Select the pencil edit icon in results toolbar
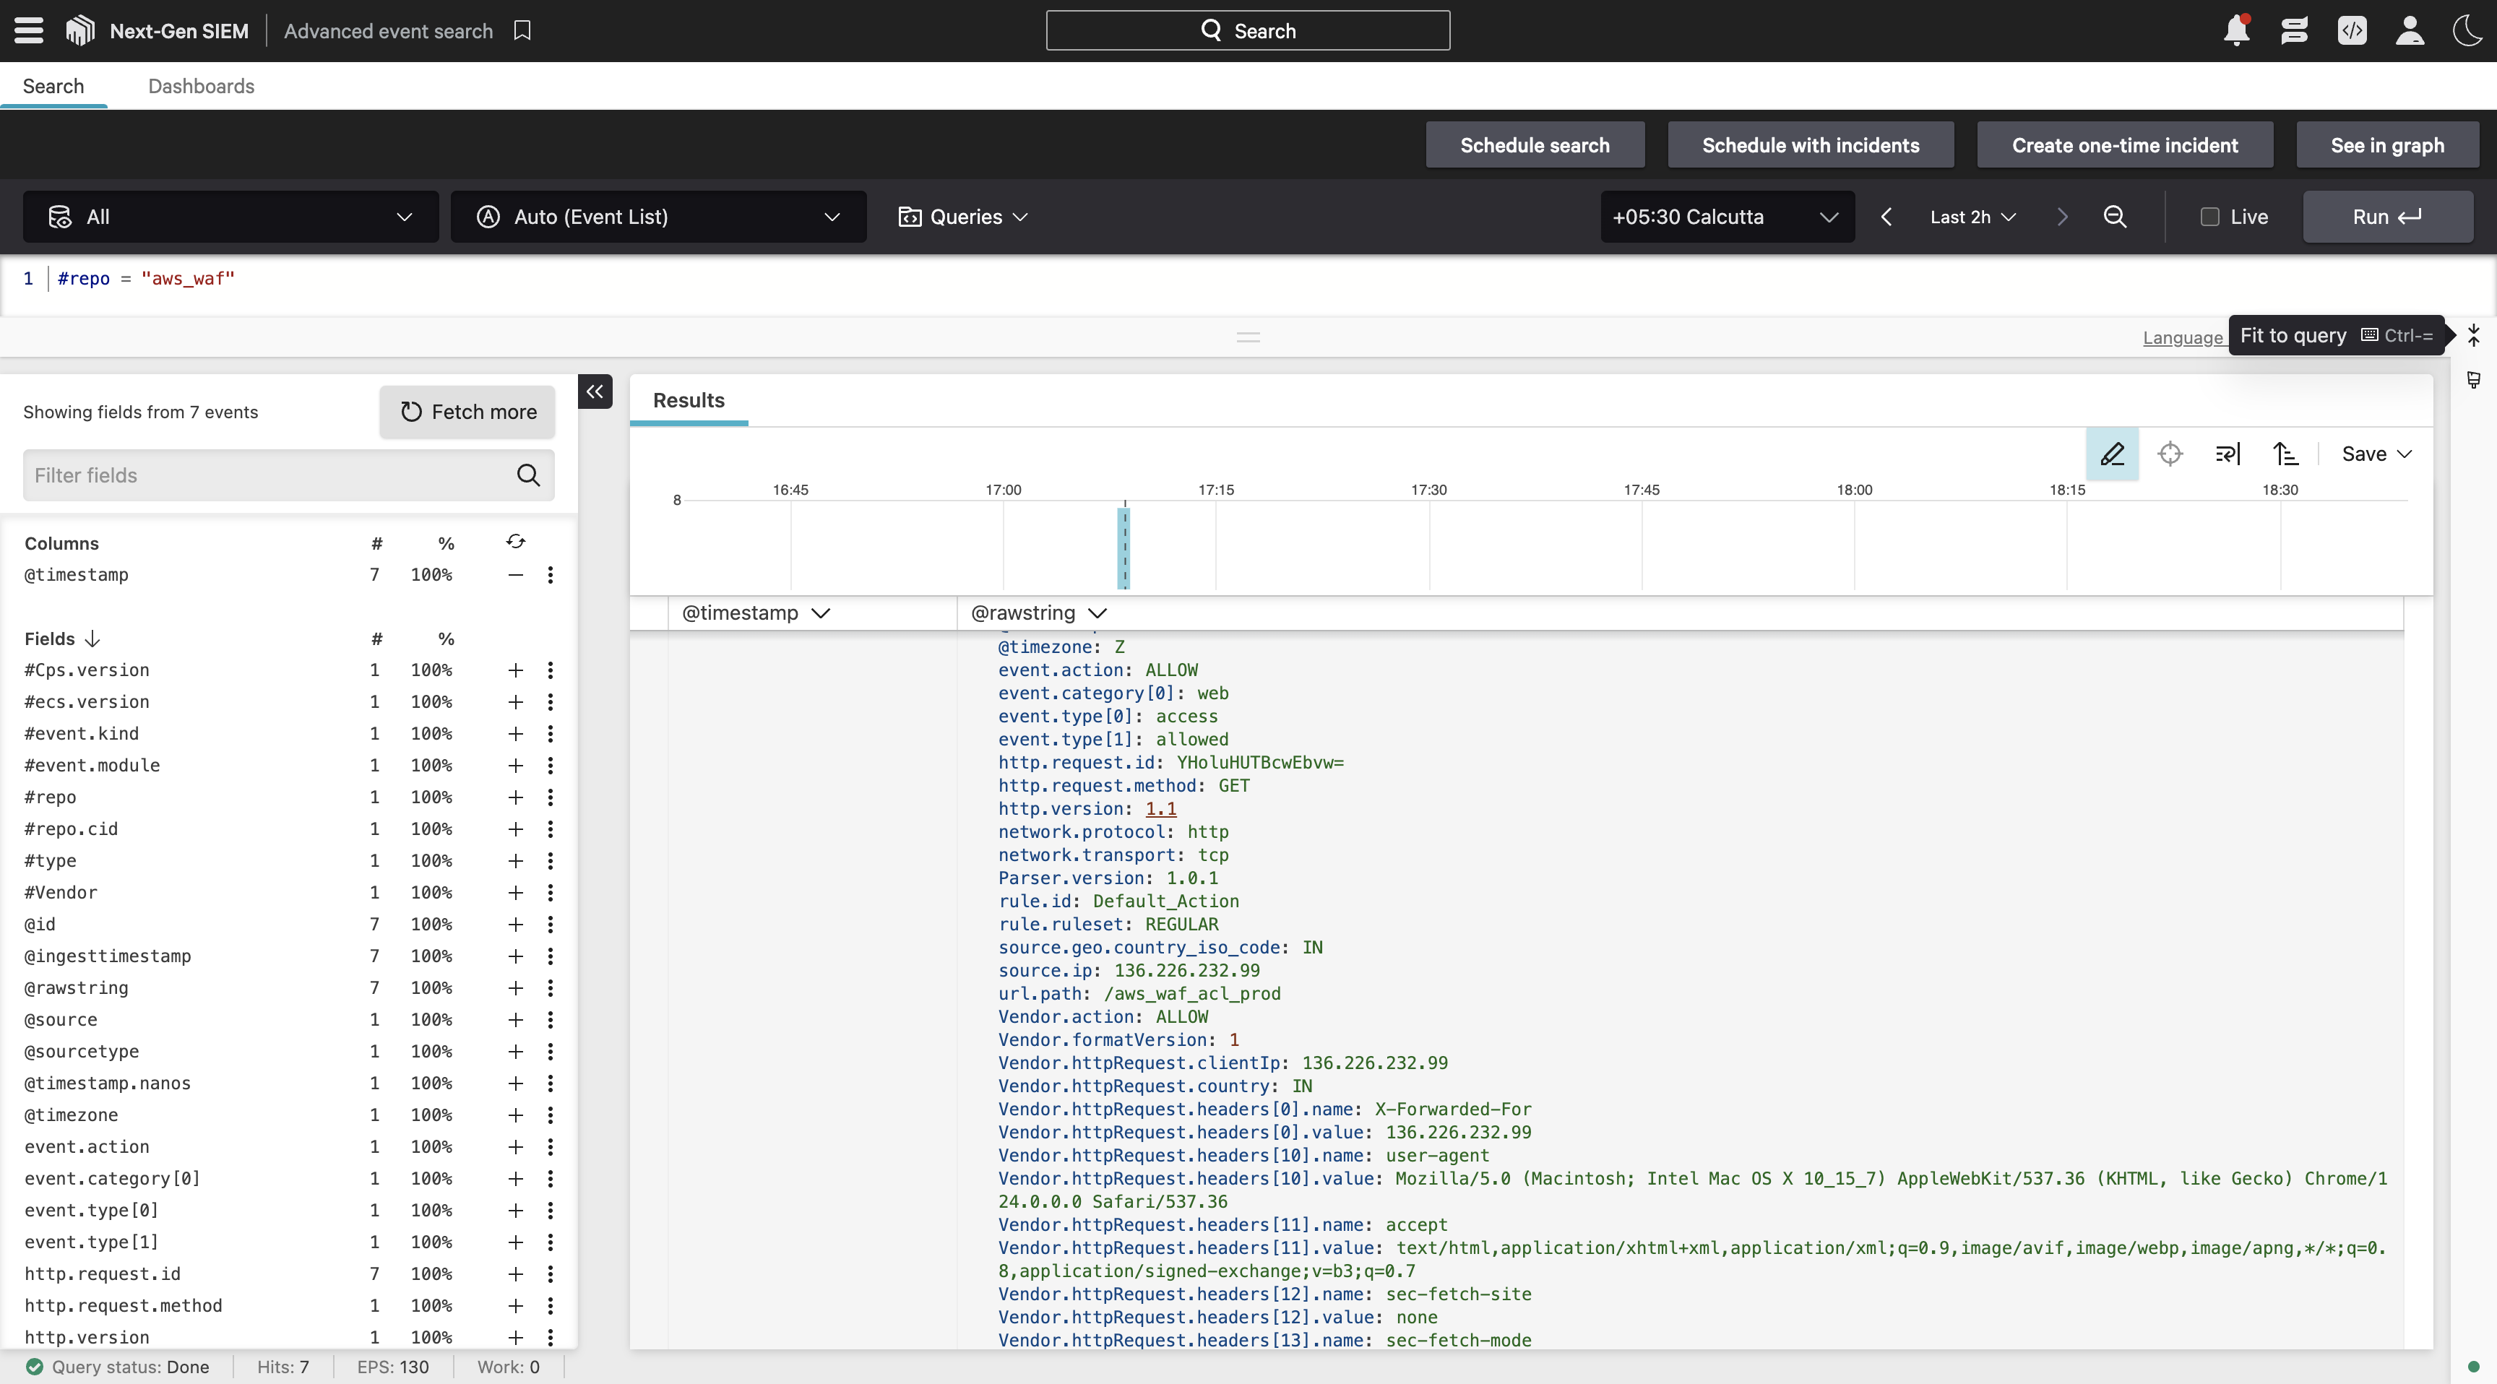The image size is (2497, 1384). (2112, 454)
